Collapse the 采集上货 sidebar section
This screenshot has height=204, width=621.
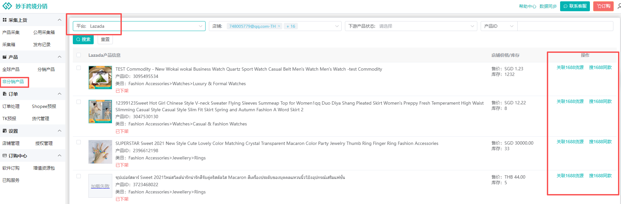coord(59,20)
